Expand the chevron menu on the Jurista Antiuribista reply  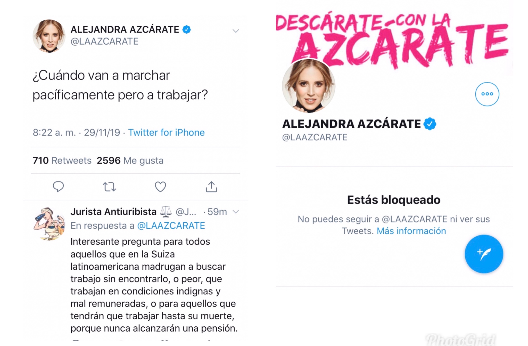[236, 212]
